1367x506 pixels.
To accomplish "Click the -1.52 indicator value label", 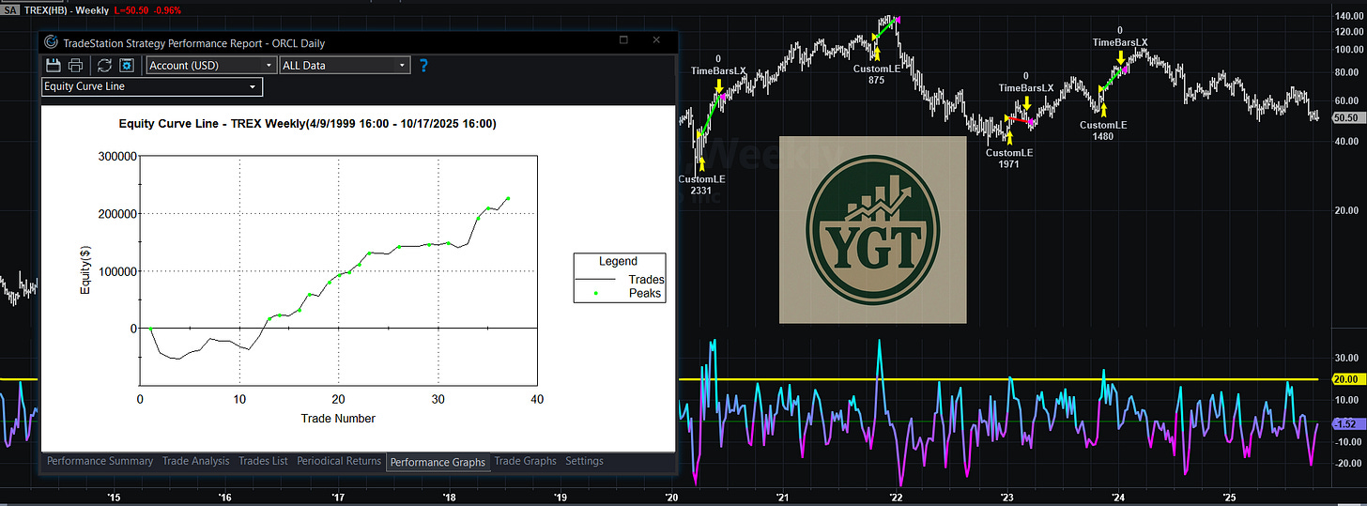I will 1347,422.
